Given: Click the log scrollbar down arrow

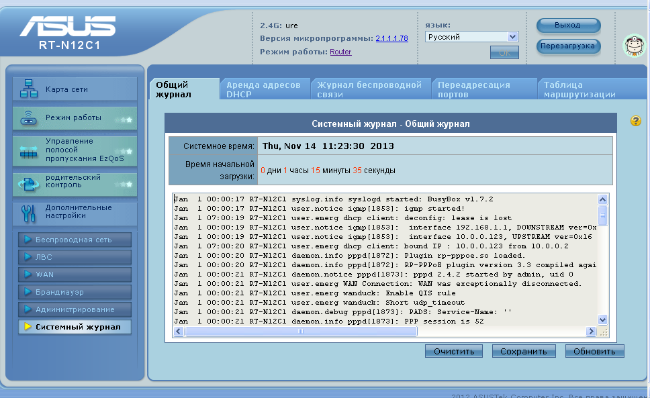Looking at the screenshot, I should click(602, 320).
